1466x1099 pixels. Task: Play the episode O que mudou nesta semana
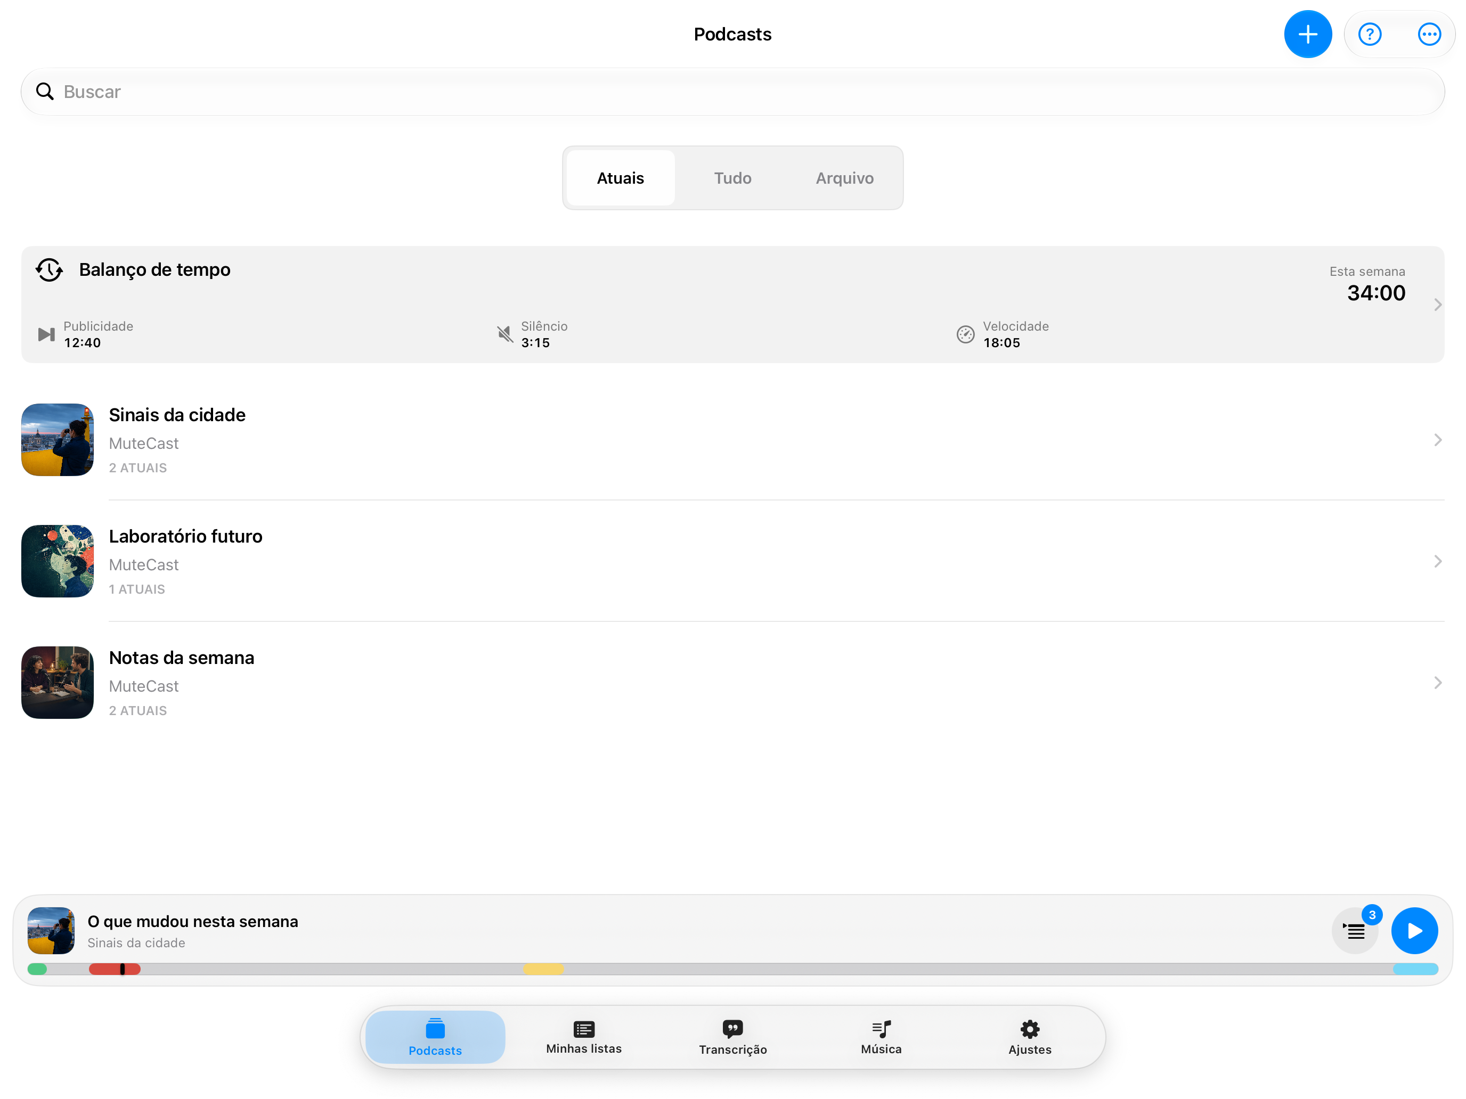[1414, 931]
